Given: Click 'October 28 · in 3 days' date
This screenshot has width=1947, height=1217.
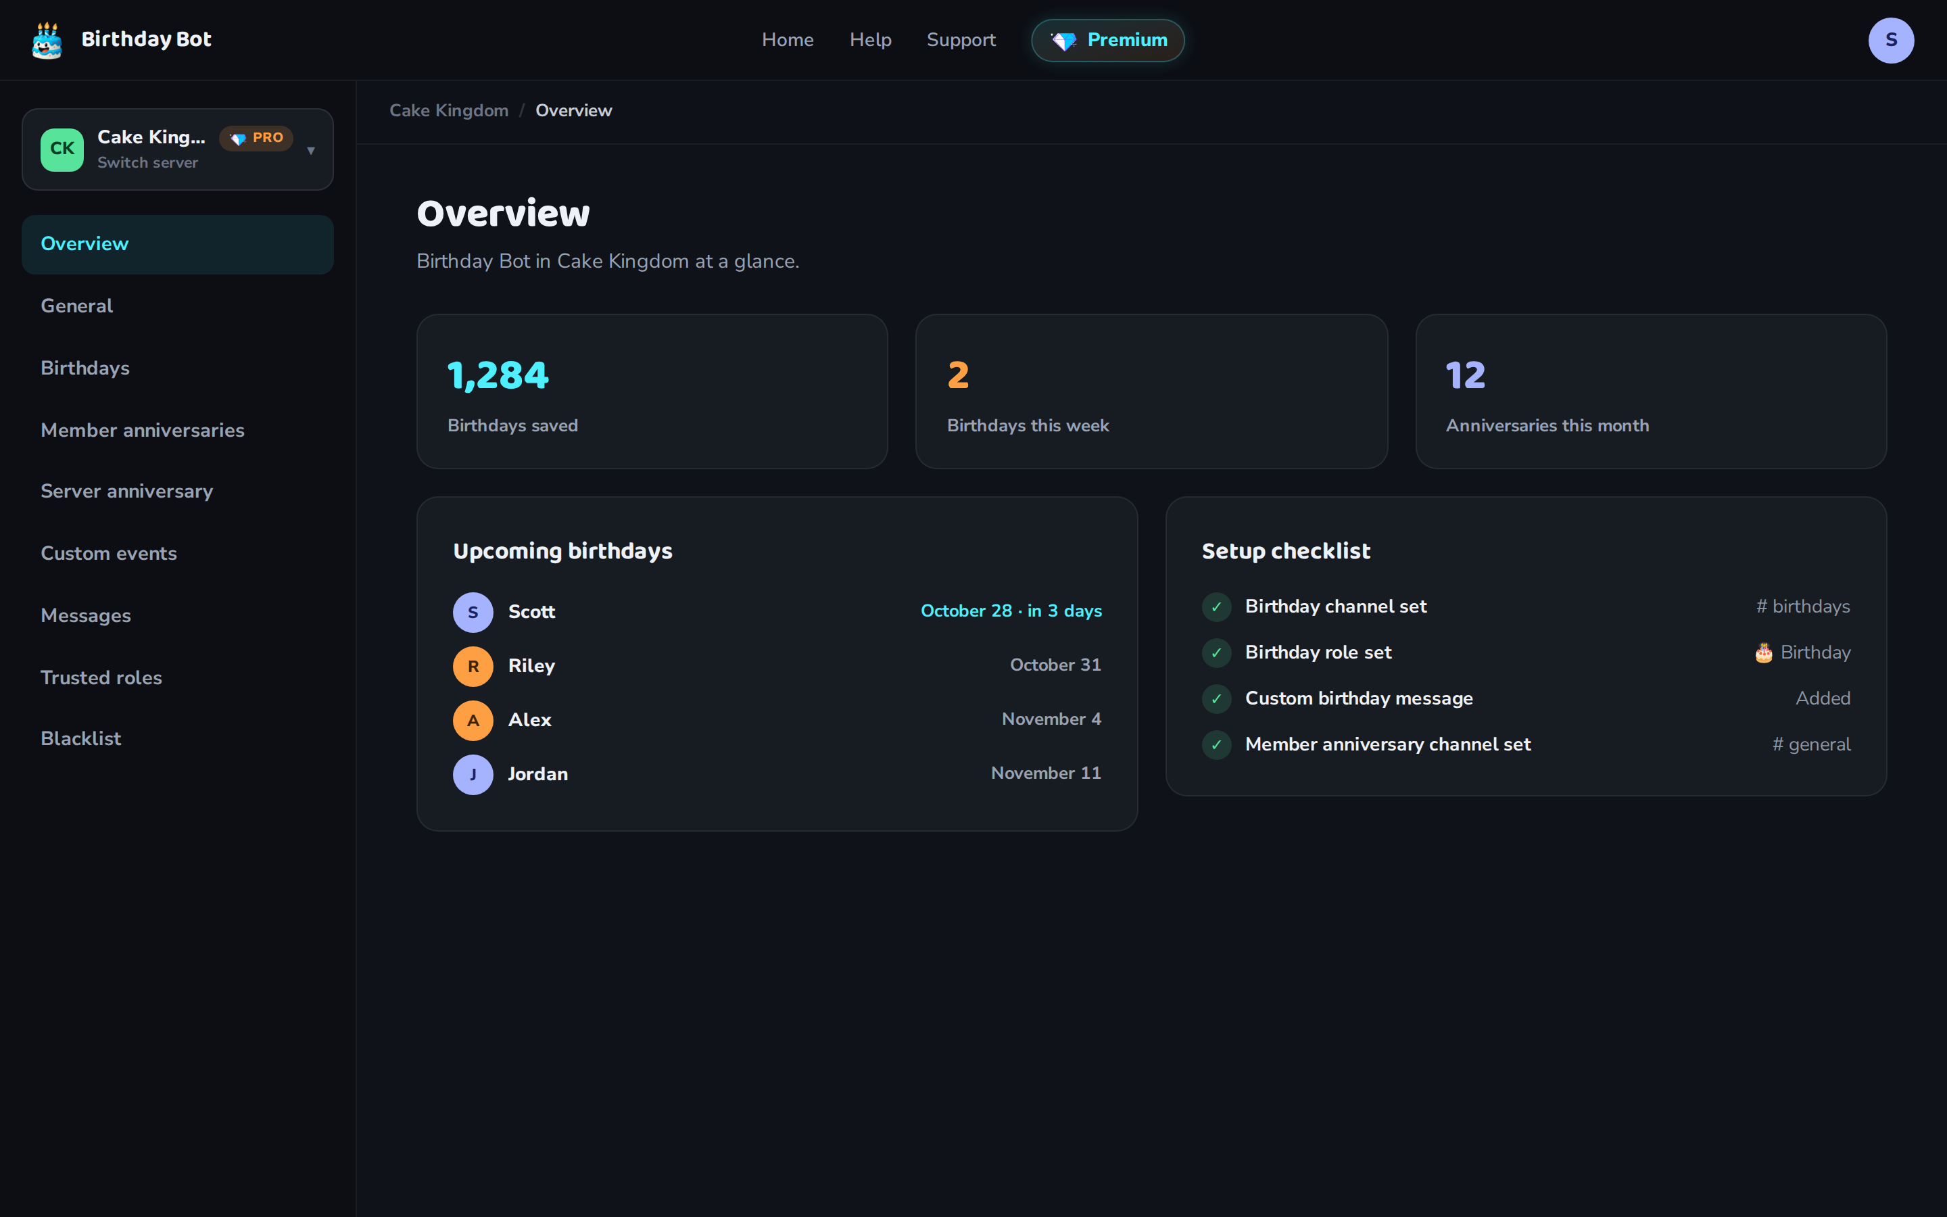Looking at the screenshot, I should (x=1011, y=612).
